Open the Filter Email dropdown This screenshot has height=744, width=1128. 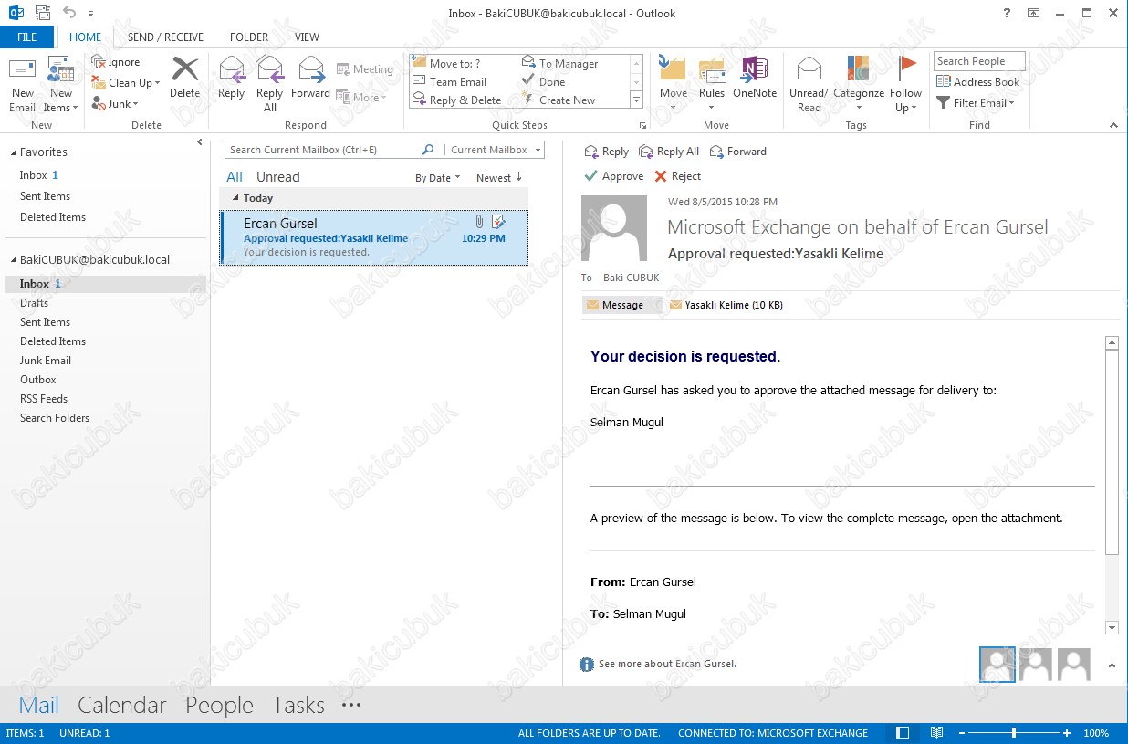click(x=976, y=103)
